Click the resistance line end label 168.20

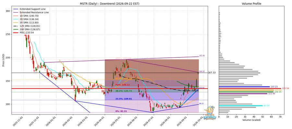202,72
